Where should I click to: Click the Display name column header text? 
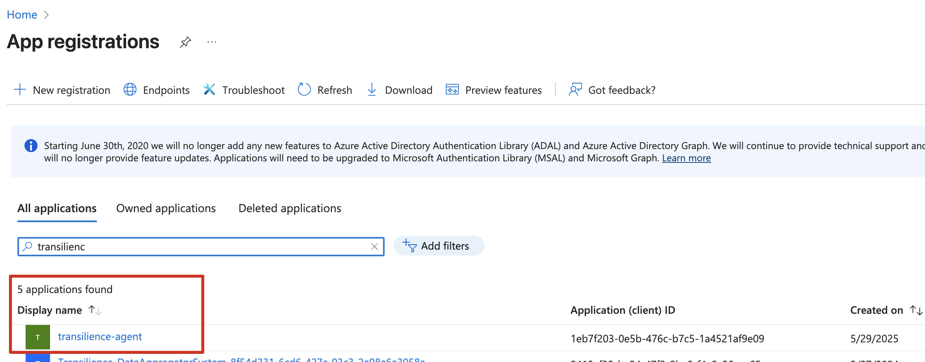(x=50, y=310)
